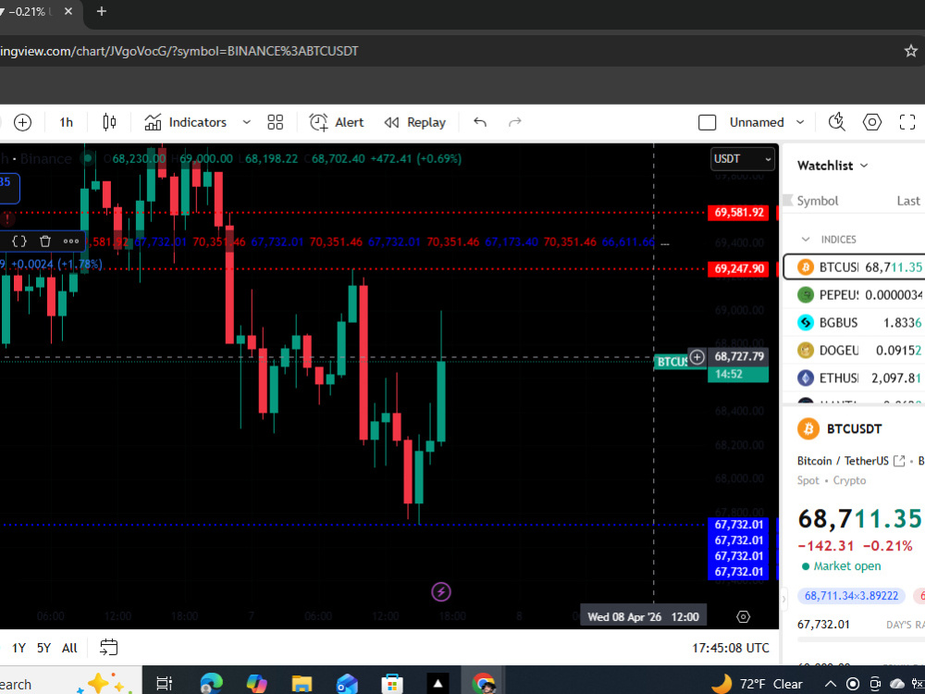Screen dimensions: 925x694
Task: Redo the chart action
Action: [x=515, y=122]
